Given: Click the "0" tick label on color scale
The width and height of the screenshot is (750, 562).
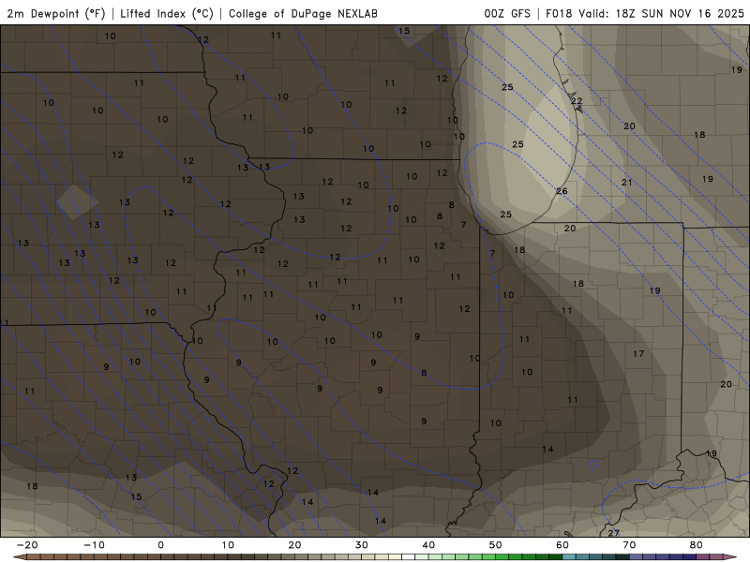Looking at the screenshot, I should pos(160,545).
